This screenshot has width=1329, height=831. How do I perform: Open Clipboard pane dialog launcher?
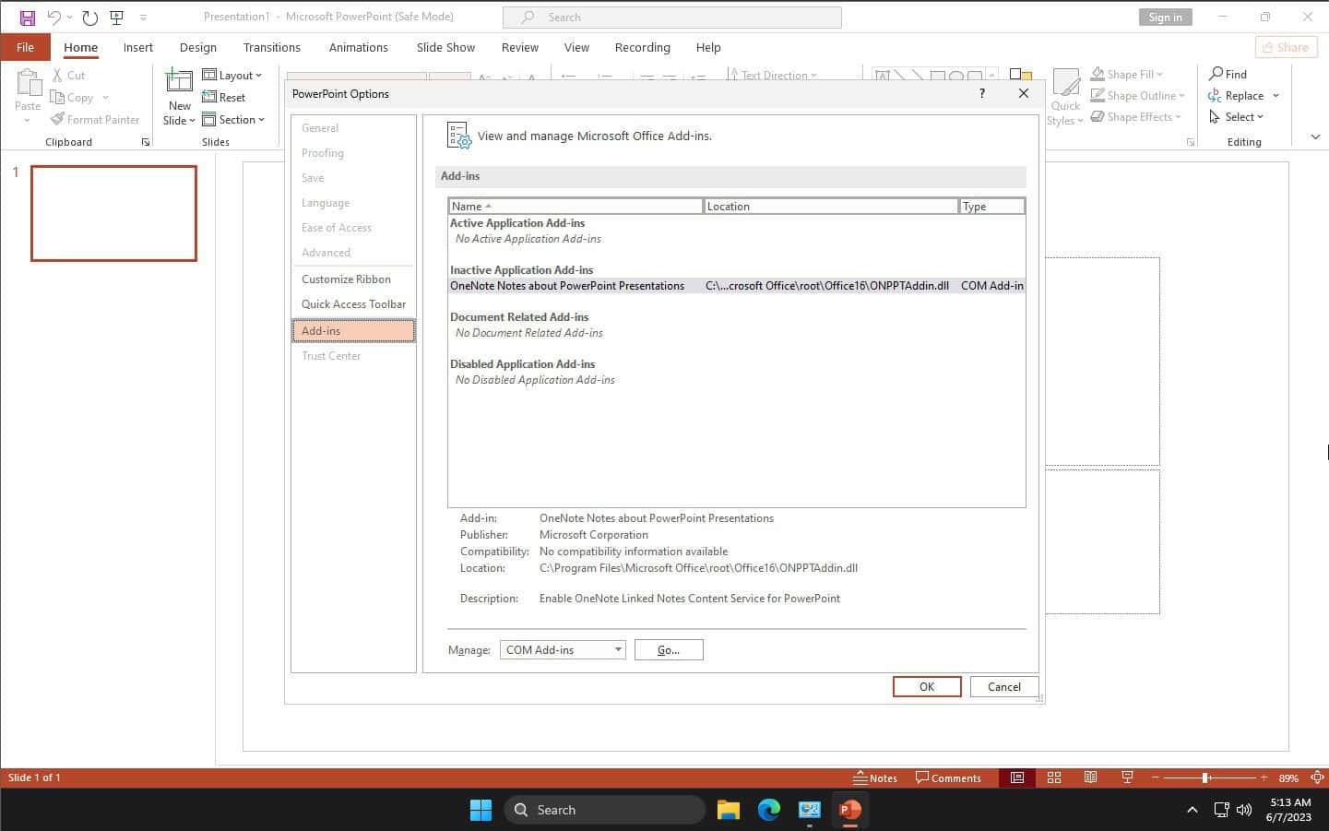[x=146, y=142]
